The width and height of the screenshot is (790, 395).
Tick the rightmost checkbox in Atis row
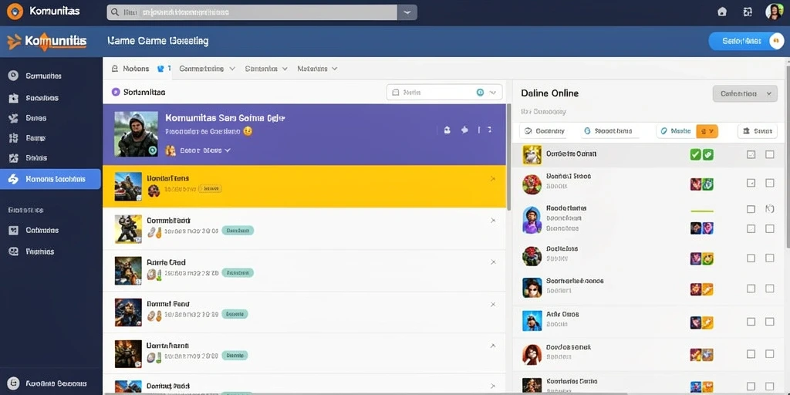pos(769,322)
